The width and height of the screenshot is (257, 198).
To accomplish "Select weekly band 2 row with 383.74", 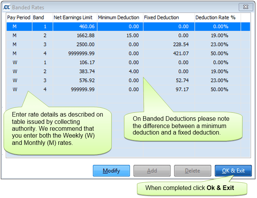I will click(128, 71).
